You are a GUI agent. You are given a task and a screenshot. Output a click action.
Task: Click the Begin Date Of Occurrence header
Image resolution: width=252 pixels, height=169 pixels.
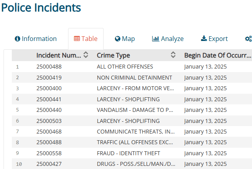pyautogui.click(x=217, y=56)
